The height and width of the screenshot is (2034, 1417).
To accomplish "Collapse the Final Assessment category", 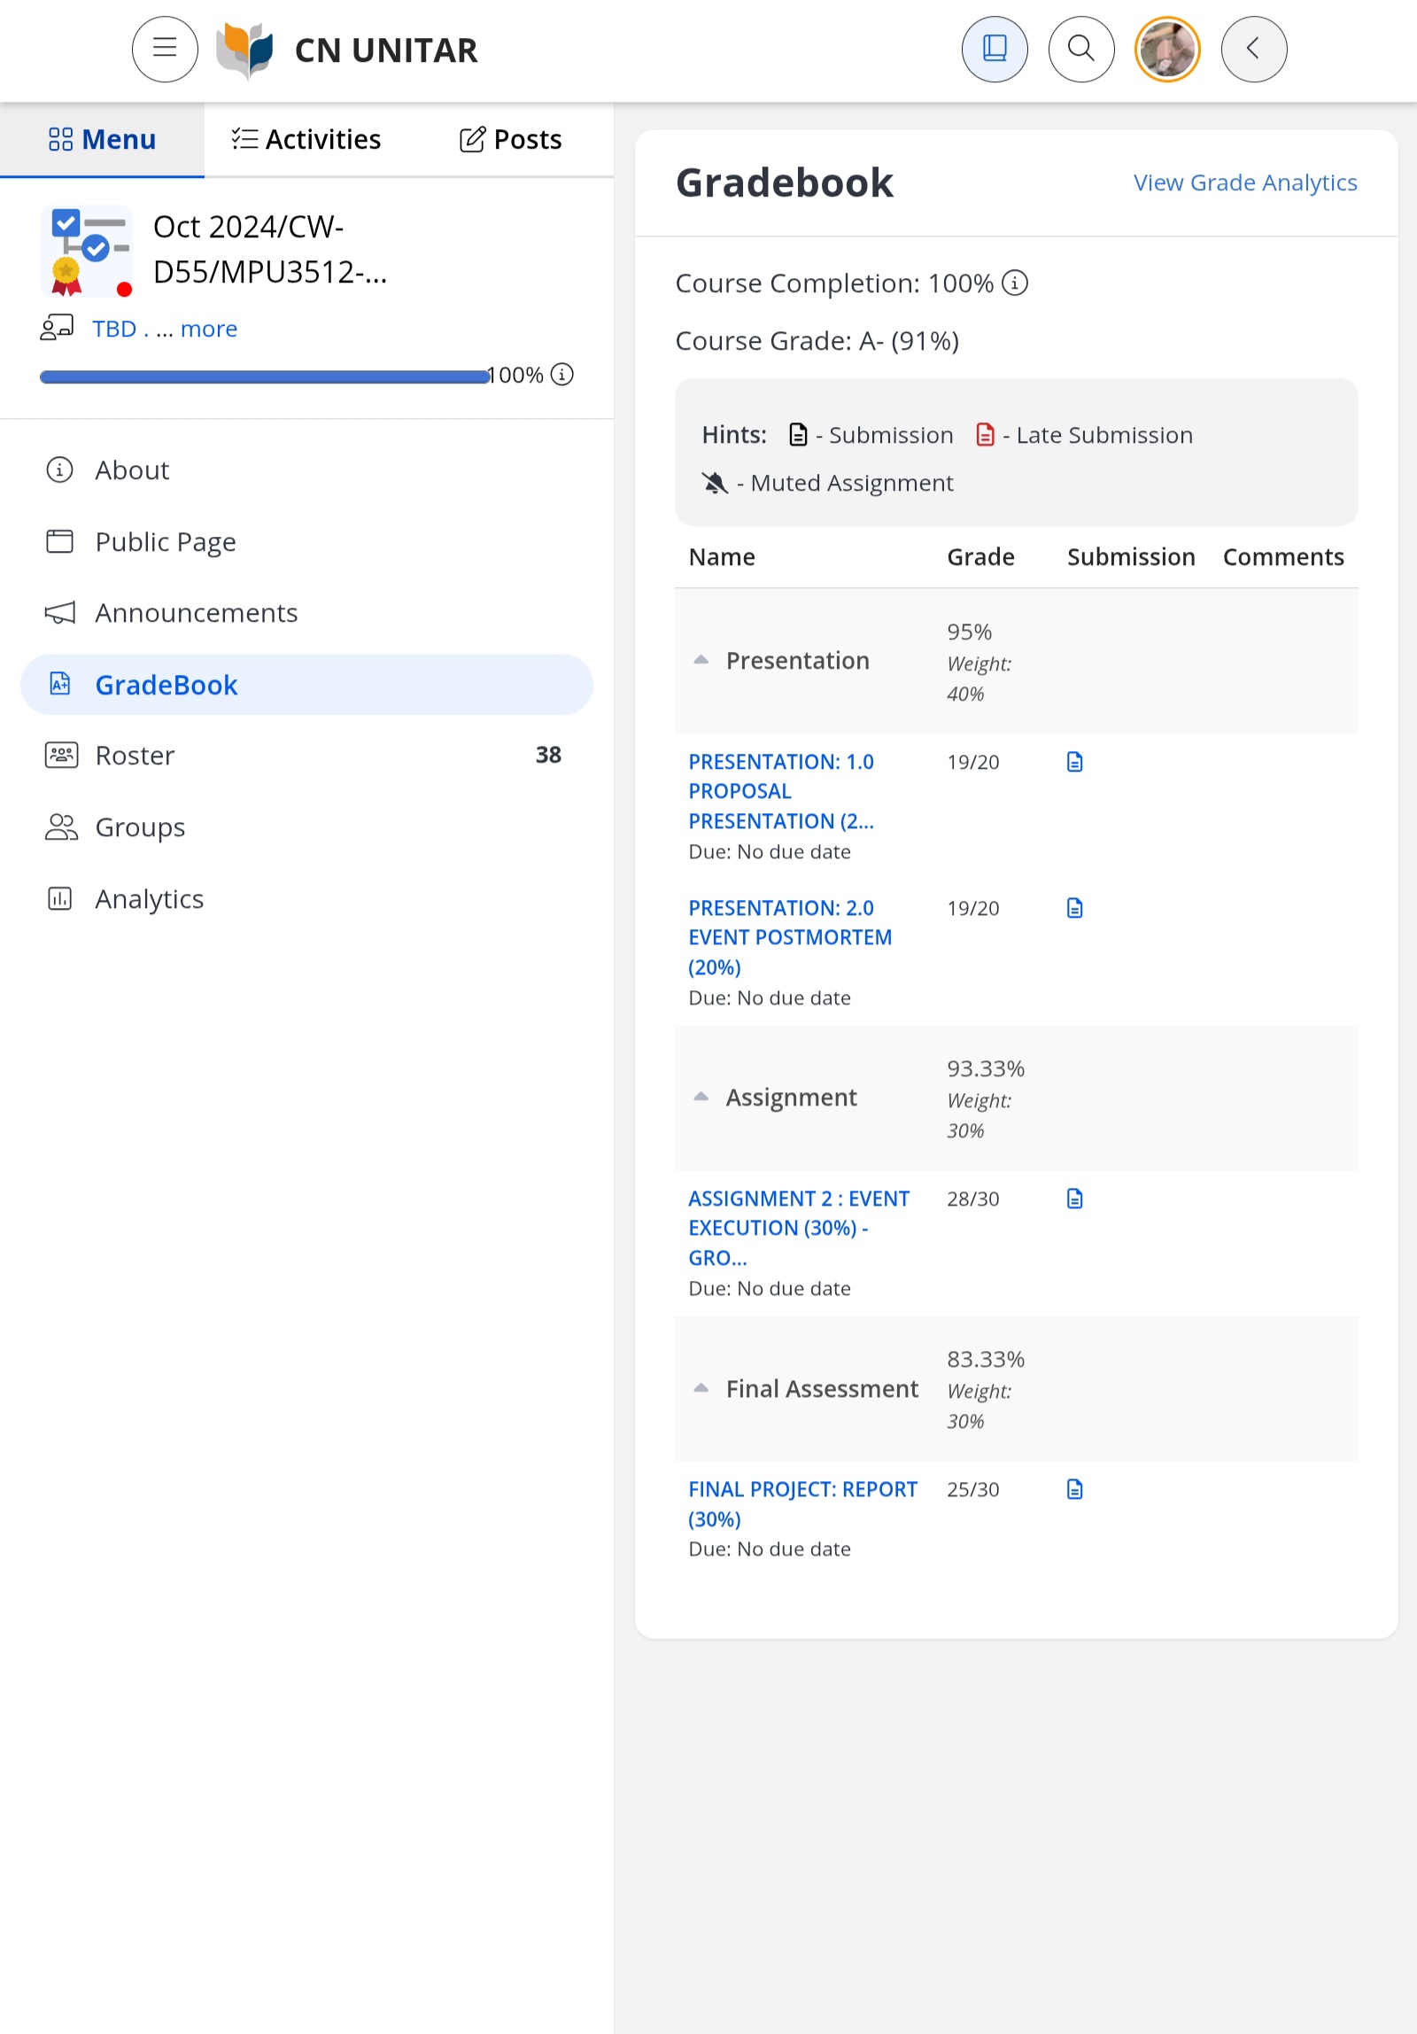I will (x=701, y=1388).
